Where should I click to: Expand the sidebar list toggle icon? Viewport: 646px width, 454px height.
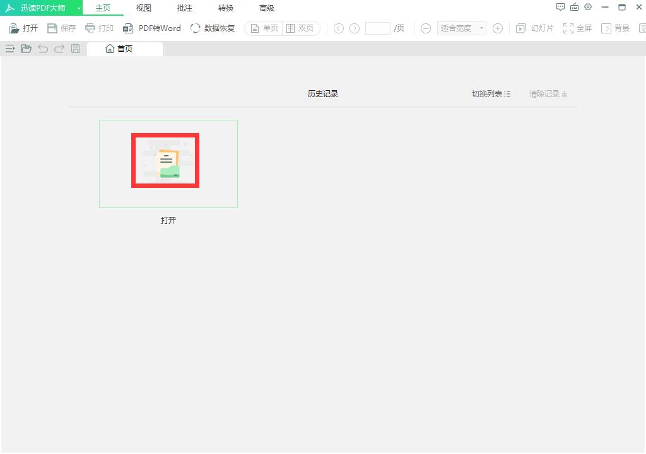pos(10,49)
